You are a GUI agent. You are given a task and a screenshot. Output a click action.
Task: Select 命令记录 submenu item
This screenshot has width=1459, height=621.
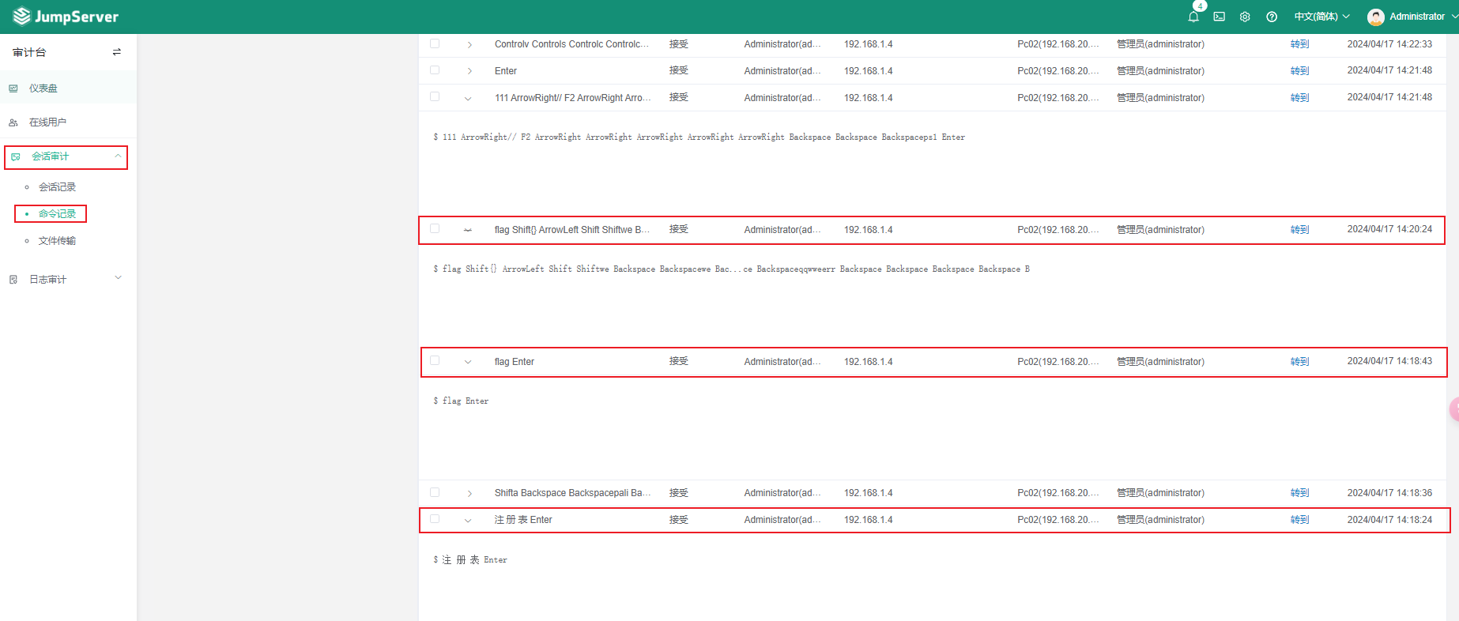[x=57, y=214]
